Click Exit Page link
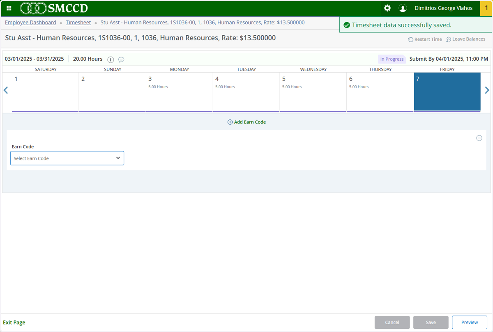 [x=14, y=323]
